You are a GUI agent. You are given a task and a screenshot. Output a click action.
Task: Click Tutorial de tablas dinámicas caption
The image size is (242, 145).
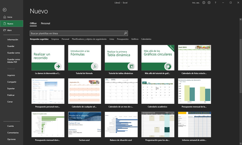coord(121,73)
